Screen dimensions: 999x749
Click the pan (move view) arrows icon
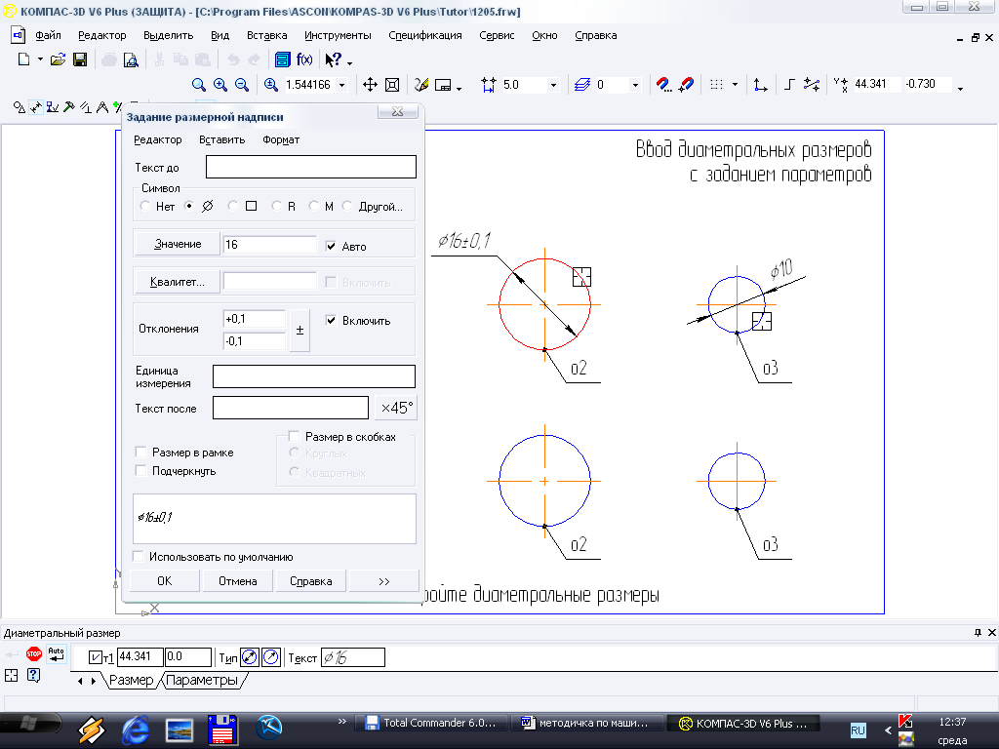click(370, 85)
